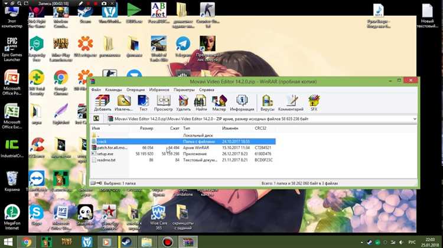Select the MegaFon Internet desktop icon
Screen dimensions: 443x248
pos(12,217)
